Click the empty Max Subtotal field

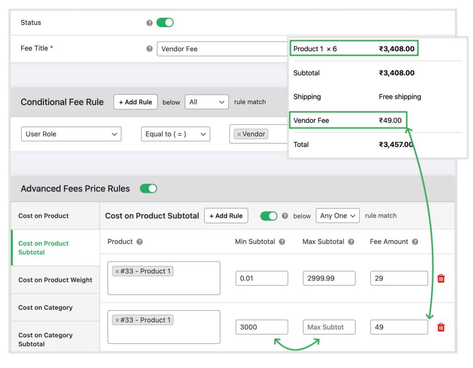(x=329, y=327)
